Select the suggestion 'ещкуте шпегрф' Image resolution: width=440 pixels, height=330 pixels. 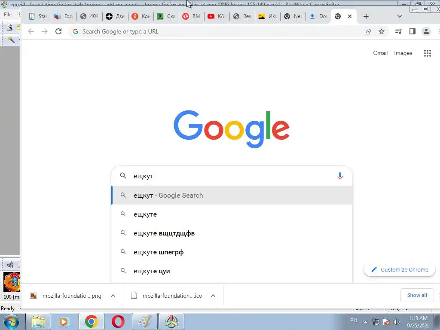click(x=232, y=252)
